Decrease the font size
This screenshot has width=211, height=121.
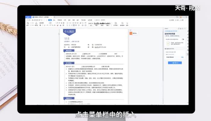click(x=59, y=23)
